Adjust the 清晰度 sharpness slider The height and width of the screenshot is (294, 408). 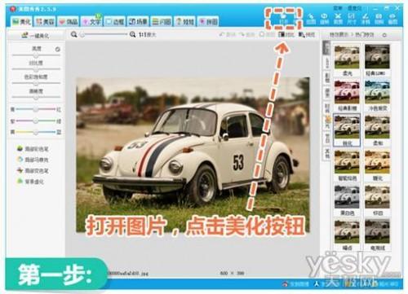[36, 98]
